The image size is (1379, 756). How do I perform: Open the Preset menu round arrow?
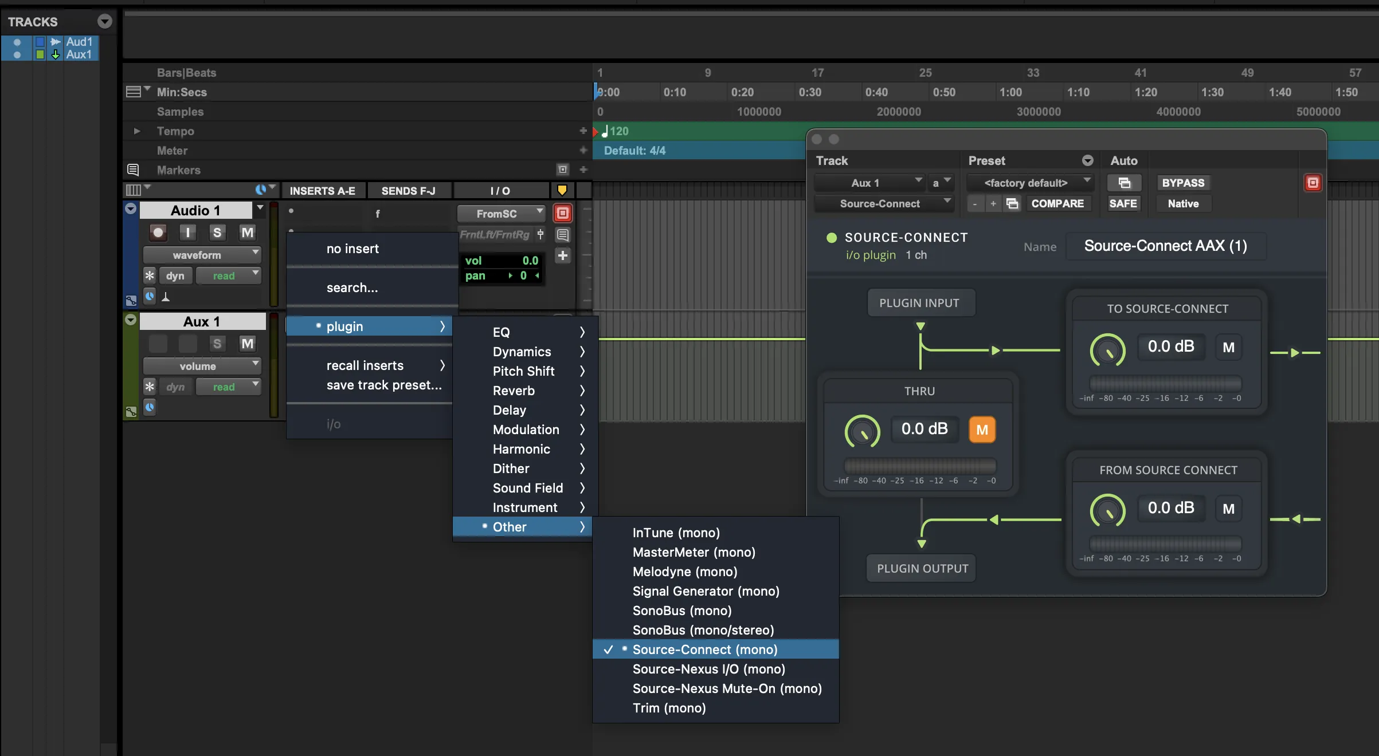pos(1087,161)
